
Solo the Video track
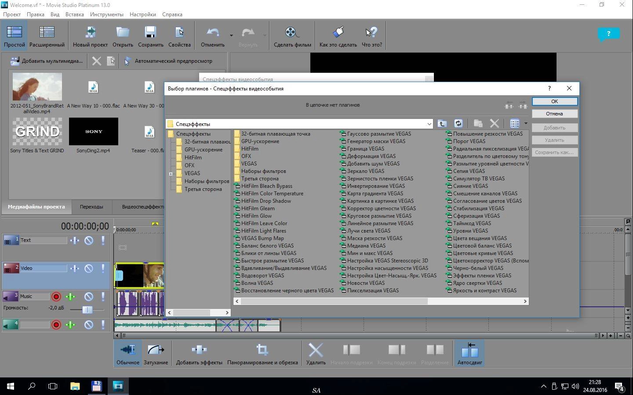pyautogui.click(x=103, y=269)
